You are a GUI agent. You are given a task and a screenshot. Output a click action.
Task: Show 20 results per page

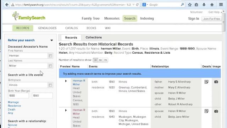tap(95, 60)
